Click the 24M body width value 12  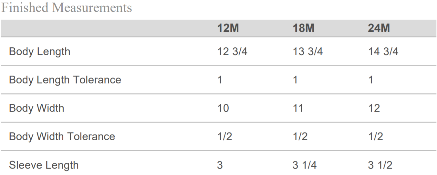tap(374, 108)
